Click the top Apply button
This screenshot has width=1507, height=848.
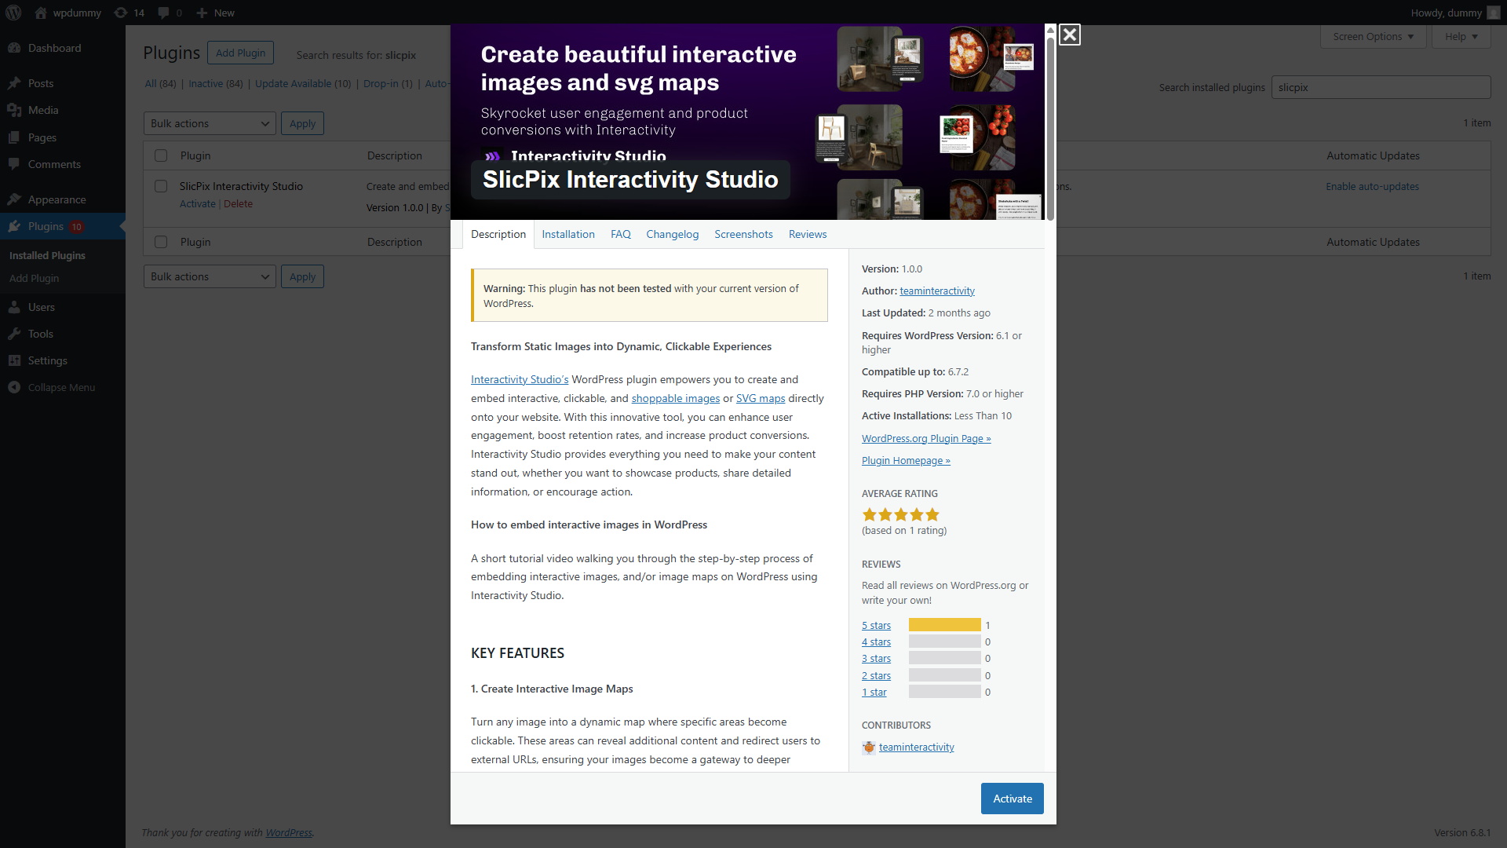click(x=302, y=123)
